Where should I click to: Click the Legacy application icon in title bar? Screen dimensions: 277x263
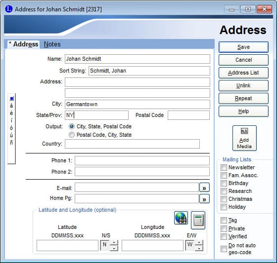pos(9,9)
